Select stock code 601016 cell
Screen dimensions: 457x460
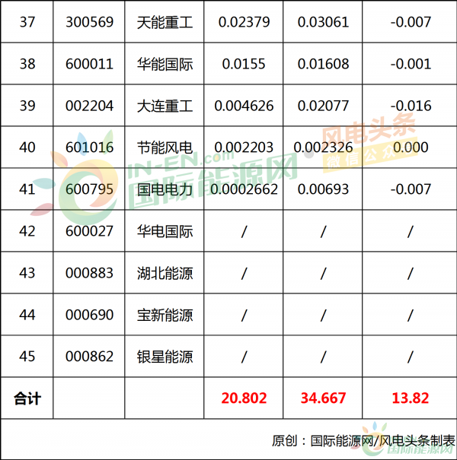pos(89,148)
